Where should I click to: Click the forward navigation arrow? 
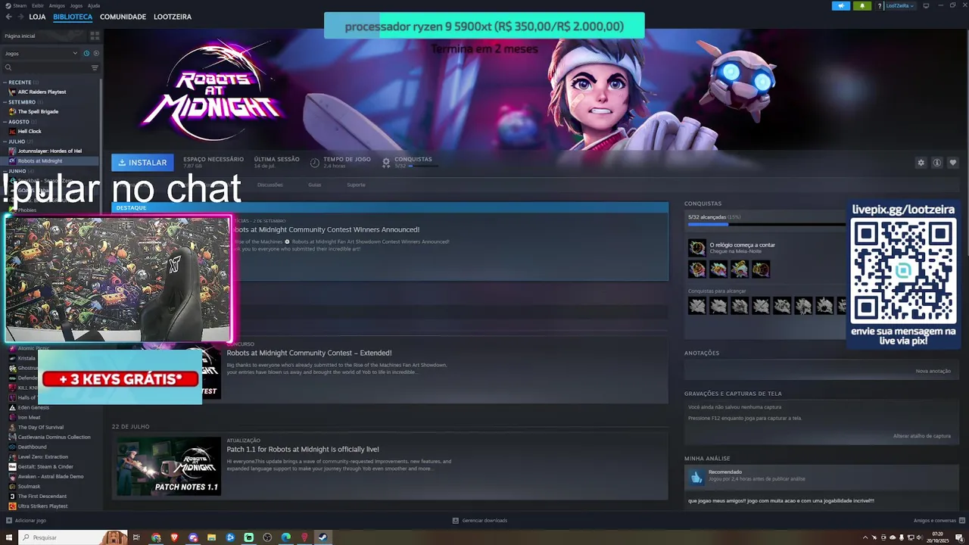(x=20, y=17)
